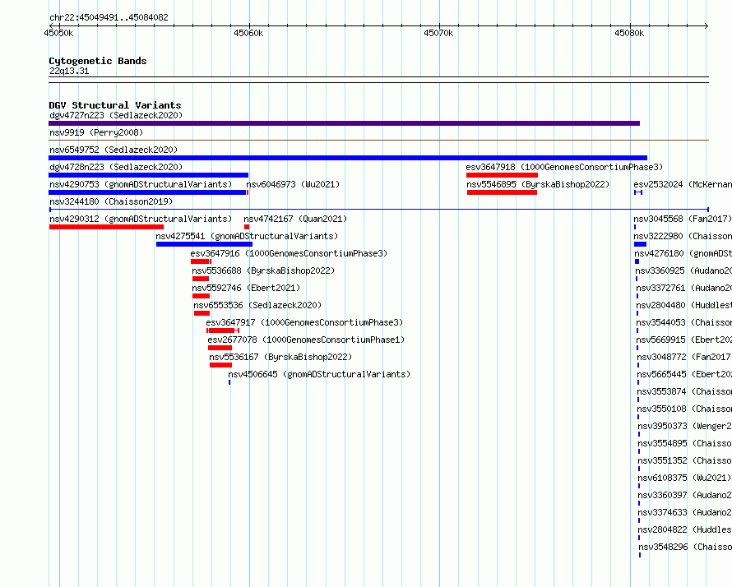Open the nsv3554895 variant label

(685, 443)
